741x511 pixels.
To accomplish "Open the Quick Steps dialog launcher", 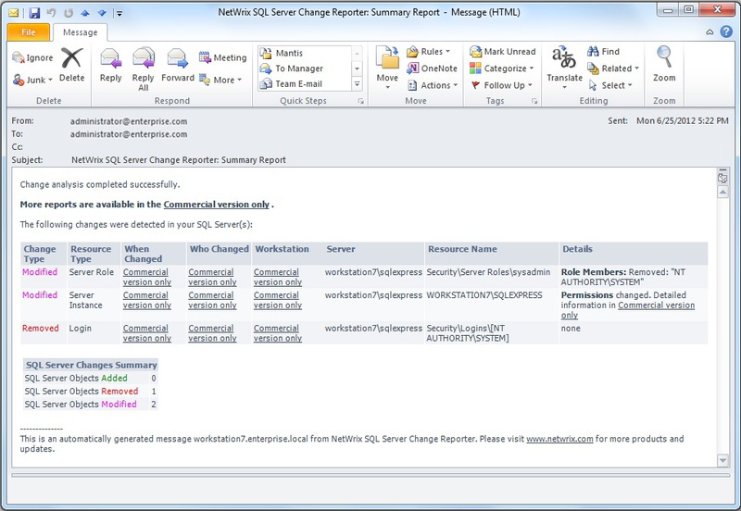I will click(360, 101).
